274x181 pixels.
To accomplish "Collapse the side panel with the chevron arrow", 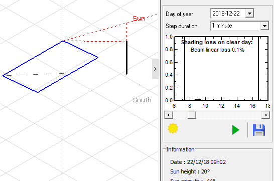I will [155, 69].
